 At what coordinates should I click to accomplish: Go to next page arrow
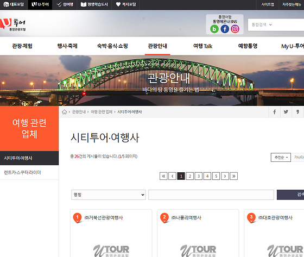[x=225, y=176]
